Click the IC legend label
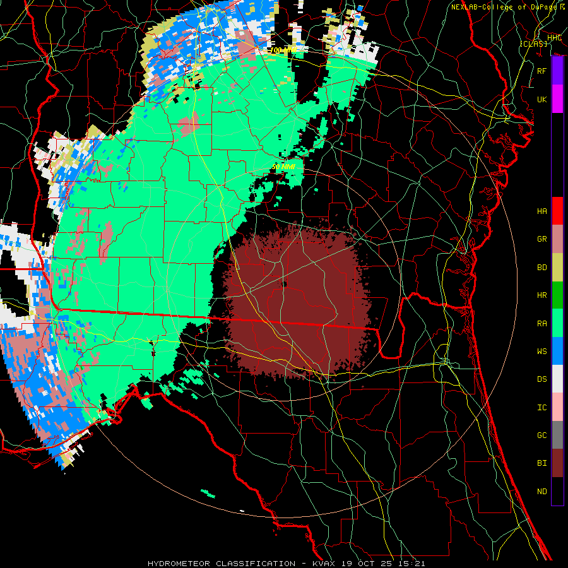 [x=542, y=408]
